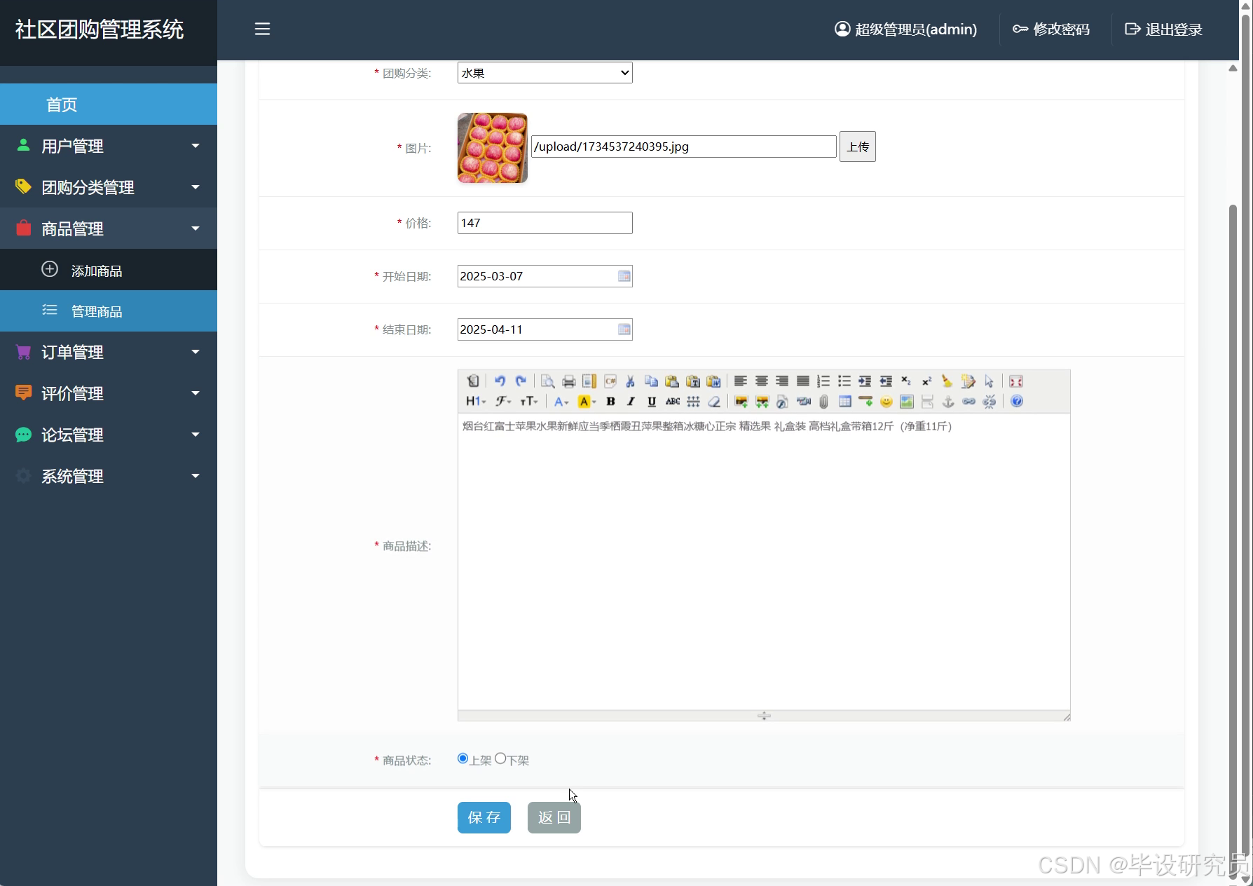Viewport: 1253px width, 886px height.
Task: Click 退出登录 to log out
Action: 1164,29
